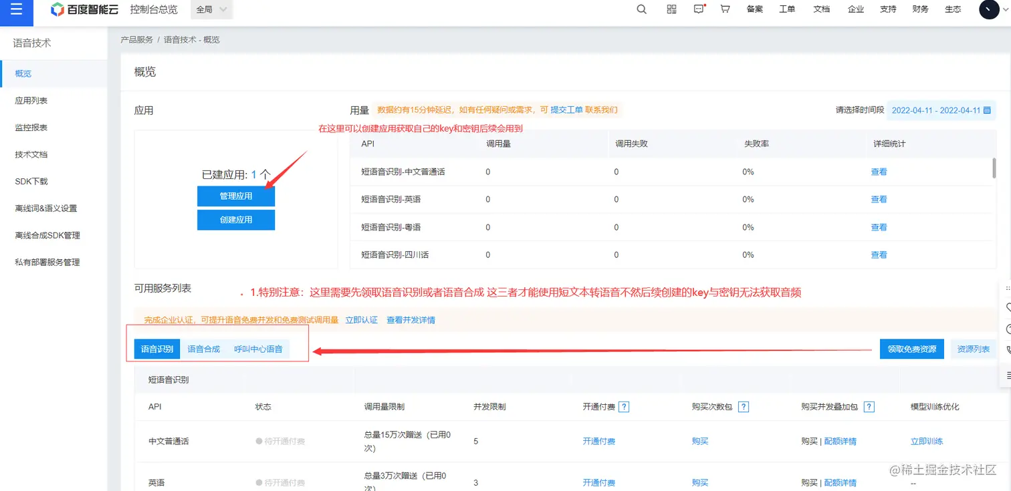Click 购买 under 购买次数包 for 英语

700,482
